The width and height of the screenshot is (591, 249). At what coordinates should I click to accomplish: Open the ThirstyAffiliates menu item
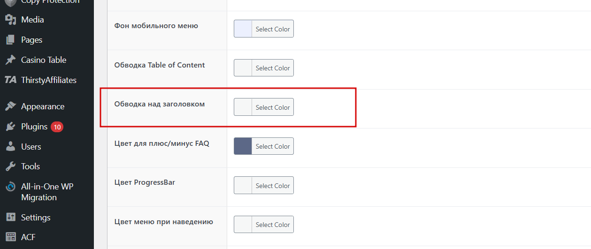tap(49, 80)
